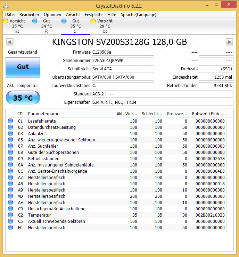
Task: Click the Firmware field E120506a
Action: (123, 52)
